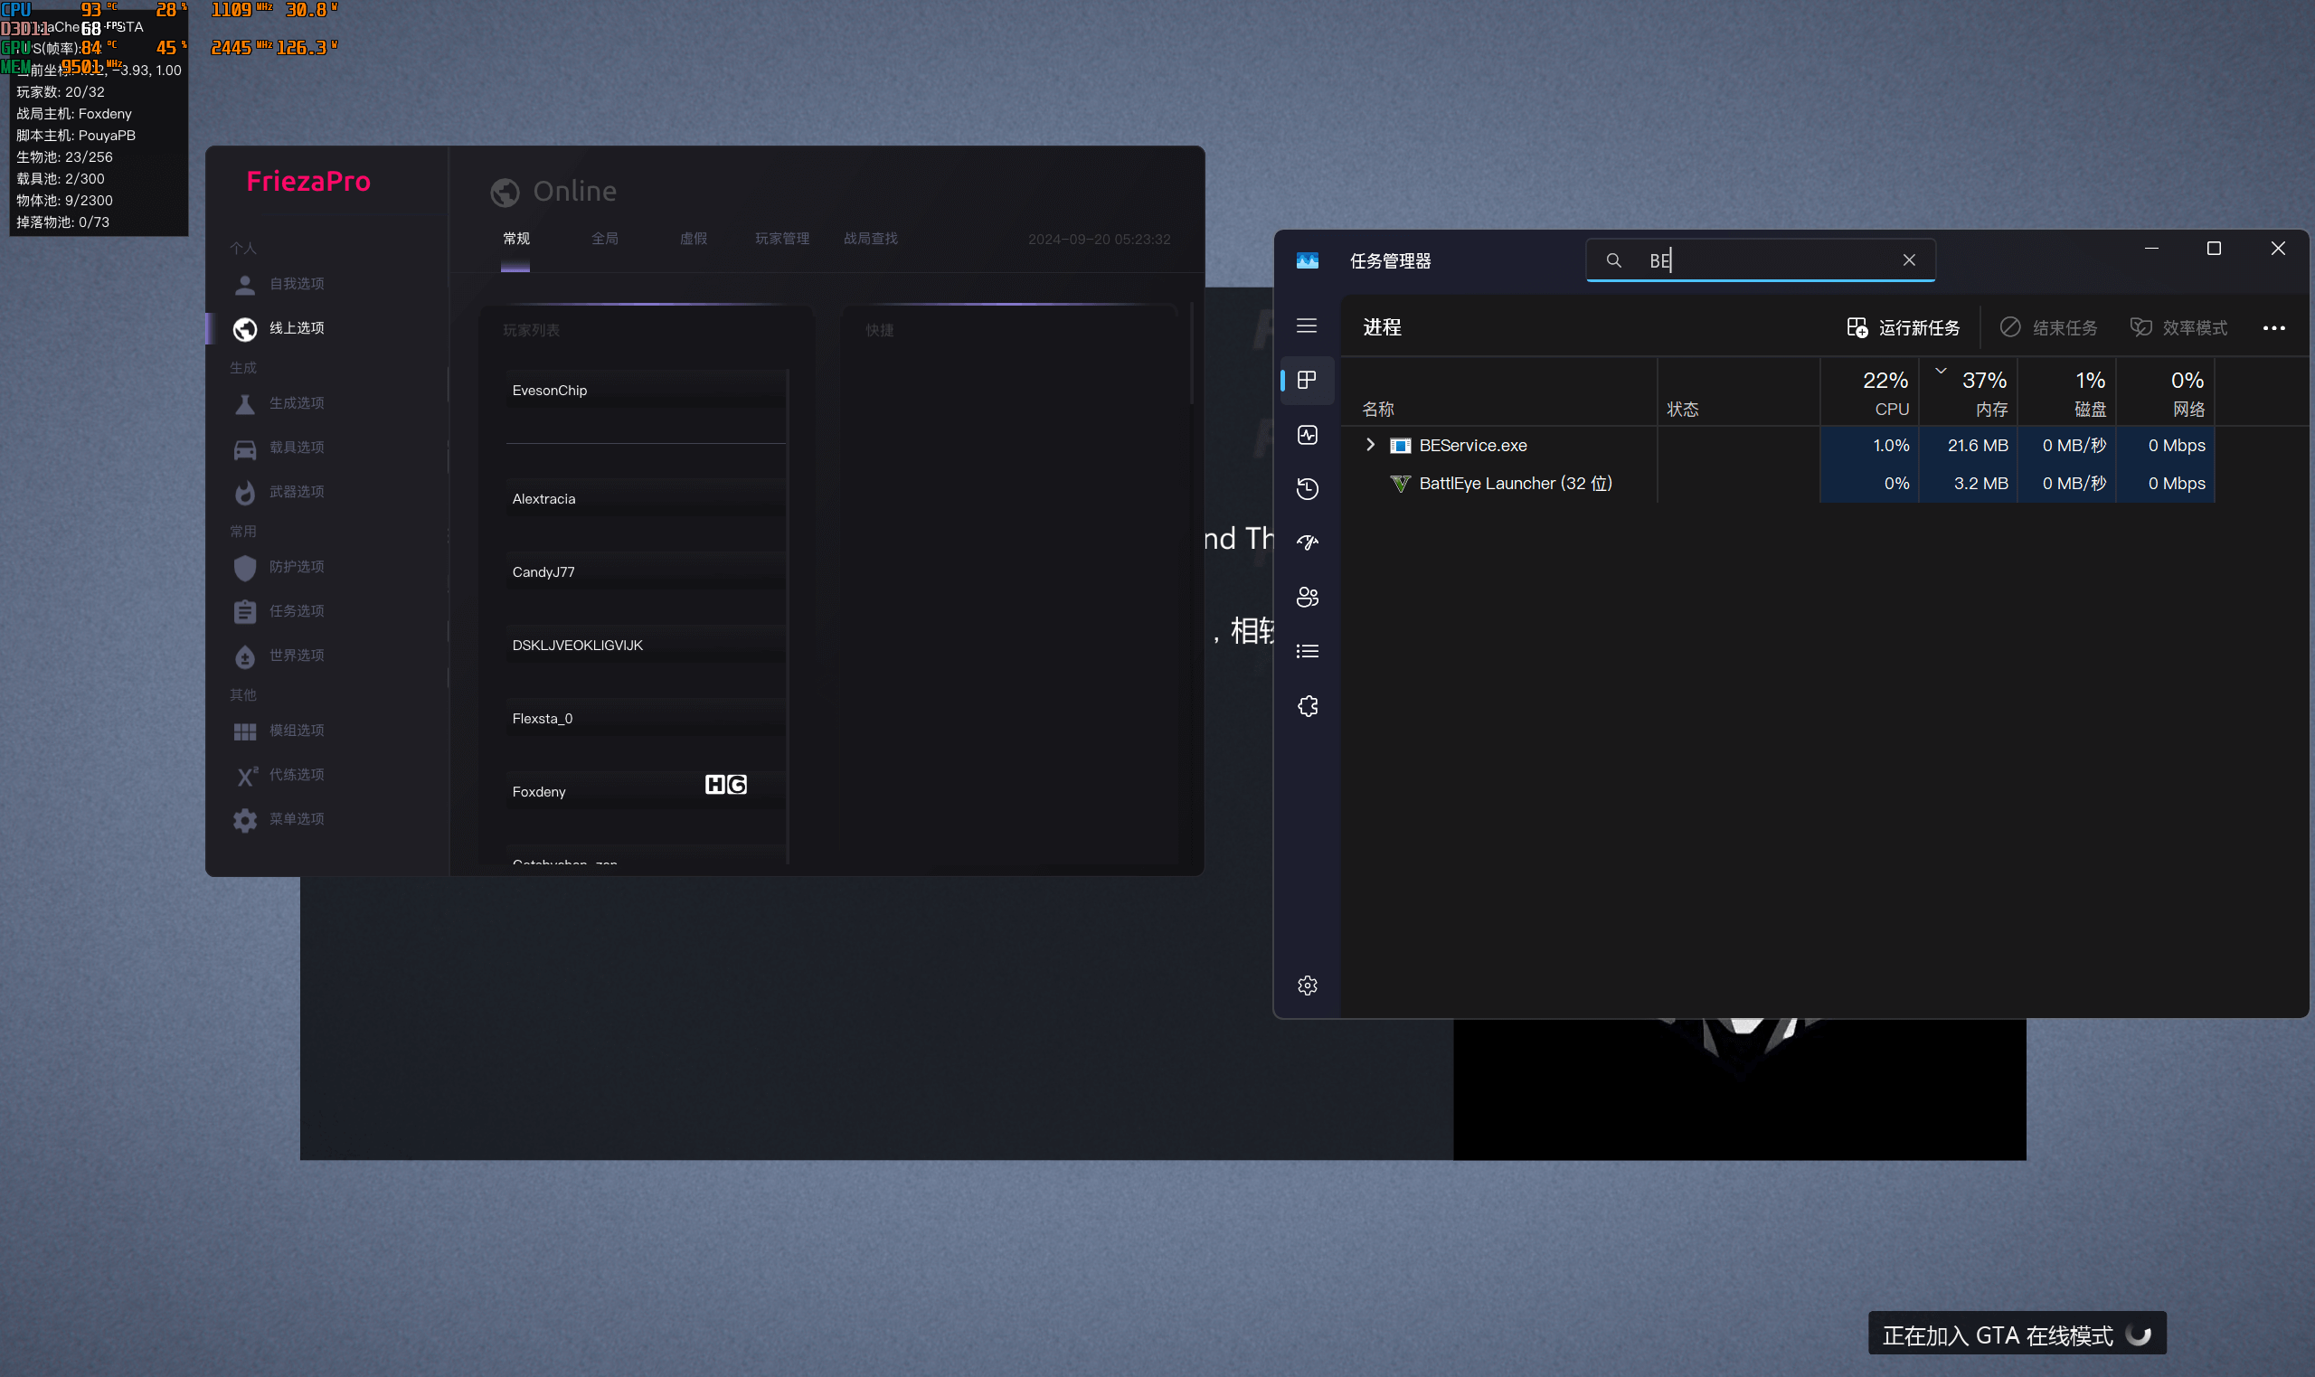Focus the Task Manager search field
Image resolution: width=2315 pixels, height=1377 pixels.
click(1760, 260)
